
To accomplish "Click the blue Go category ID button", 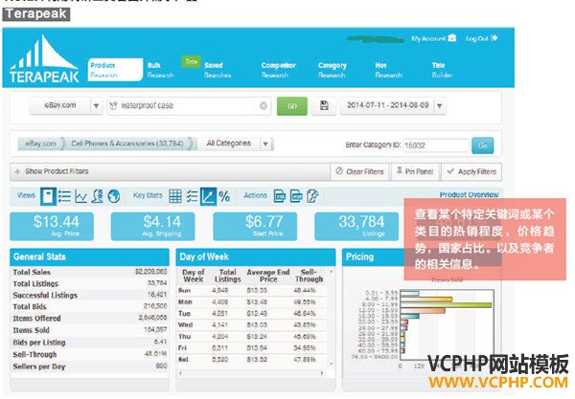I will click(x=483, y=145).
